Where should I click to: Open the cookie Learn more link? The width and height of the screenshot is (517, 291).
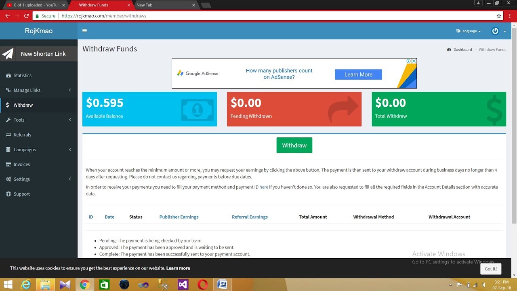tap(178, 268)
